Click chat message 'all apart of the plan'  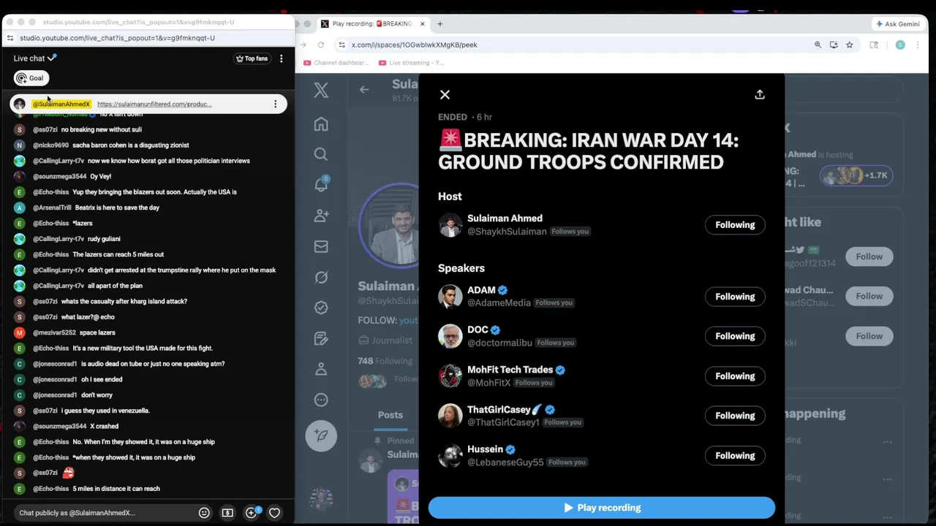(x=115, y=286)
